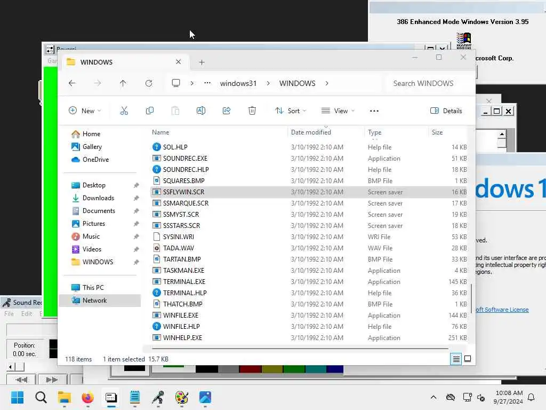This screenshot has width=546, height=410.
Task: Select the SOUNDREC.EXE file
Action: 309,158
